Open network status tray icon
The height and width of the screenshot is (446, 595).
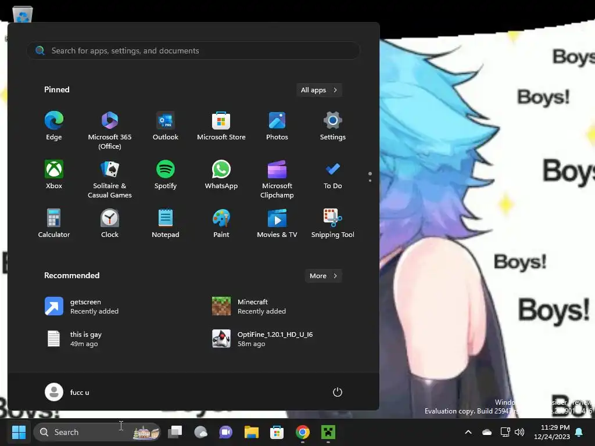click(x=505, y=432)
